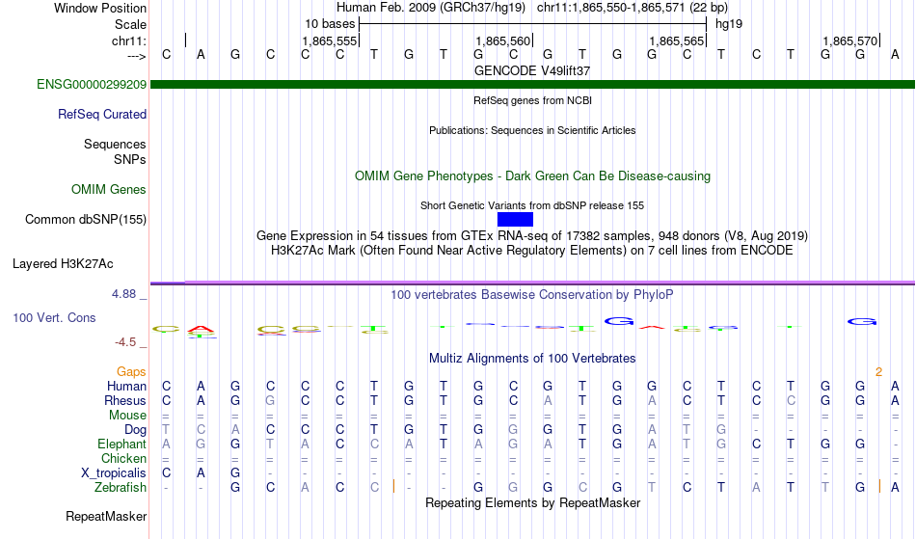Select 'Short Genetic Variants from dbSNP' title
The height and width of the screenshot is (539, 916).
(x=532, y=205)
